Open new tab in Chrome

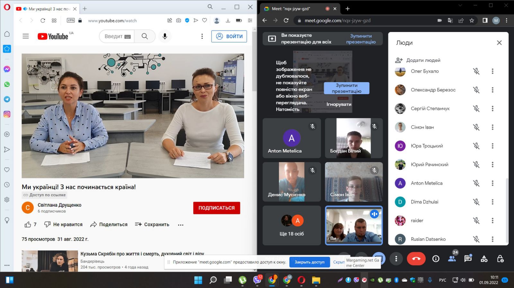click(347, 9)
